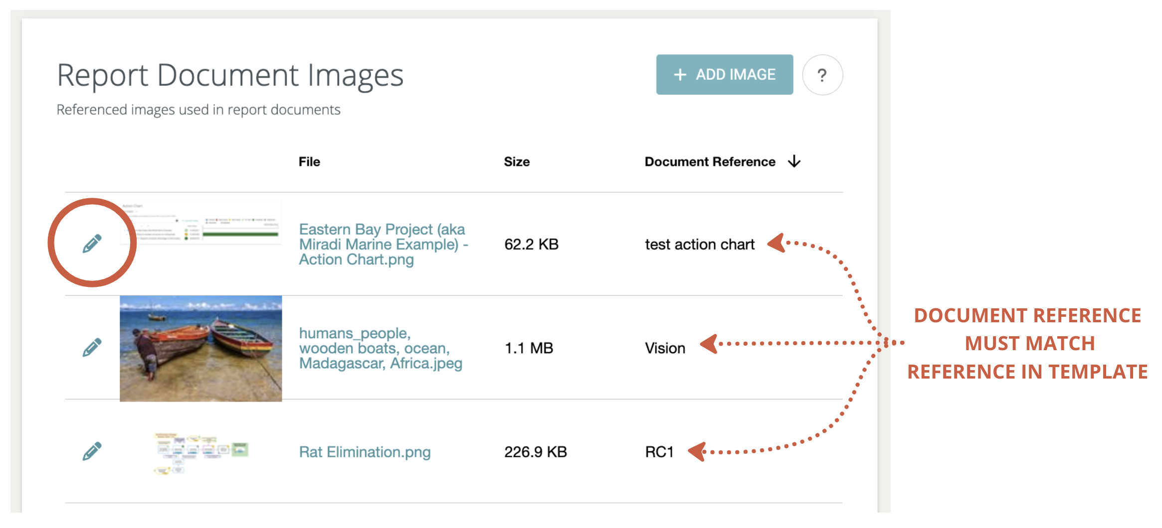The height and width of the screenshot is (528, 1162).
Task: Sort the table by the Size column
Action: (517, 161)
